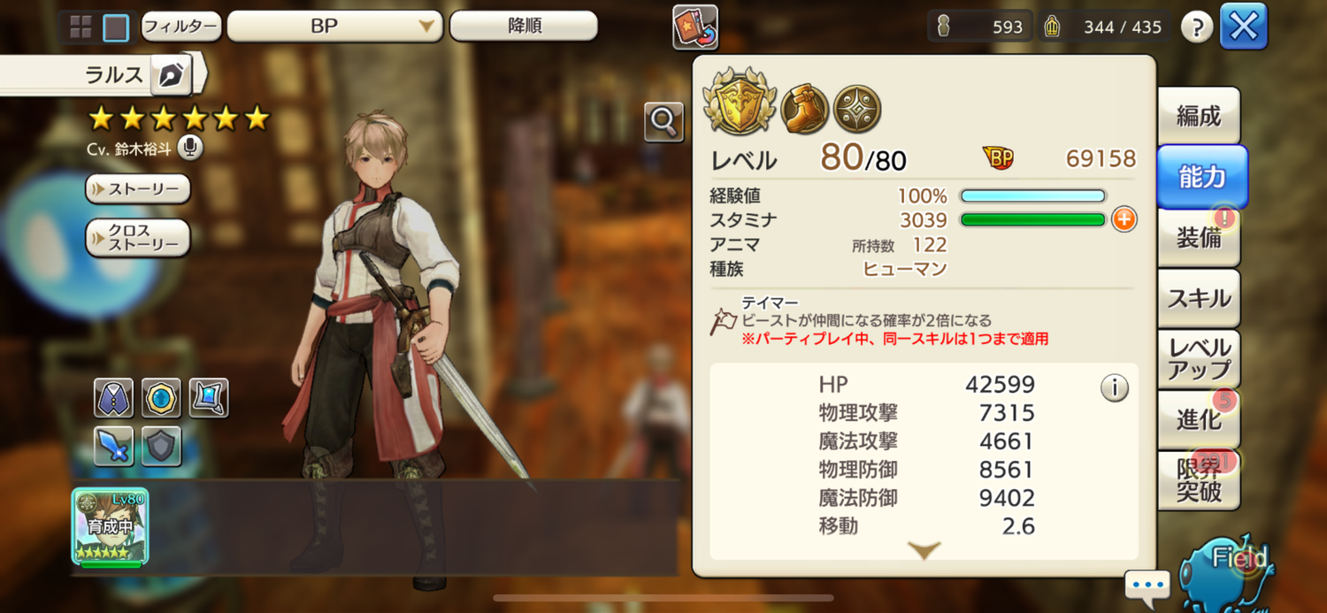This screenshot has width=1327, height=613.
Task: Select the blue sword weapon slot icon
Action: pyautogui.click(x=113, y=446)
